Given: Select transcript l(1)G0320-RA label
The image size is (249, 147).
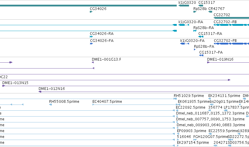Looking at the screenshot, I should [191, 22].
